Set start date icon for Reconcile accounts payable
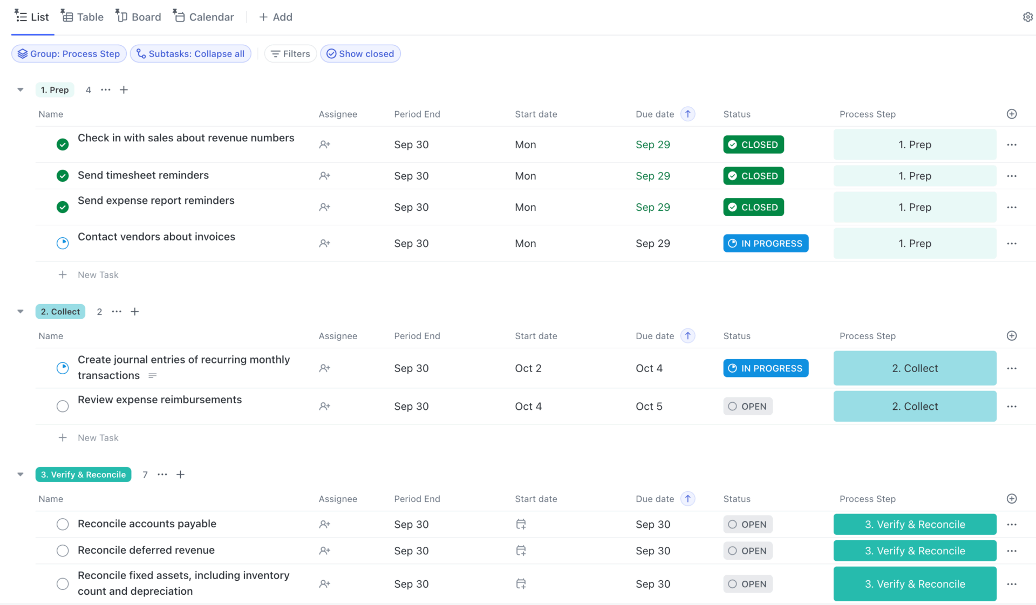The width and height of the screenshot is (1036, 605). [521, 524]
